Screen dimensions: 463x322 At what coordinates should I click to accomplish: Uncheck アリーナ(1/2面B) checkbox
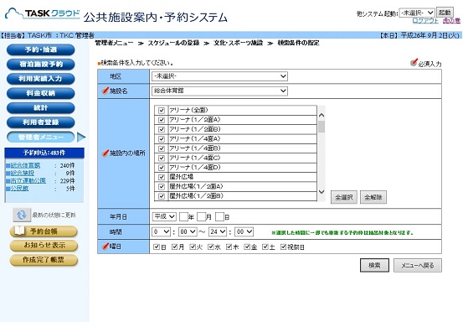tap(162, 129)
